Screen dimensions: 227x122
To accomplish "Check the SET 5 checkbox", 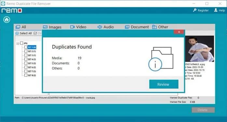I will point(26,63).
